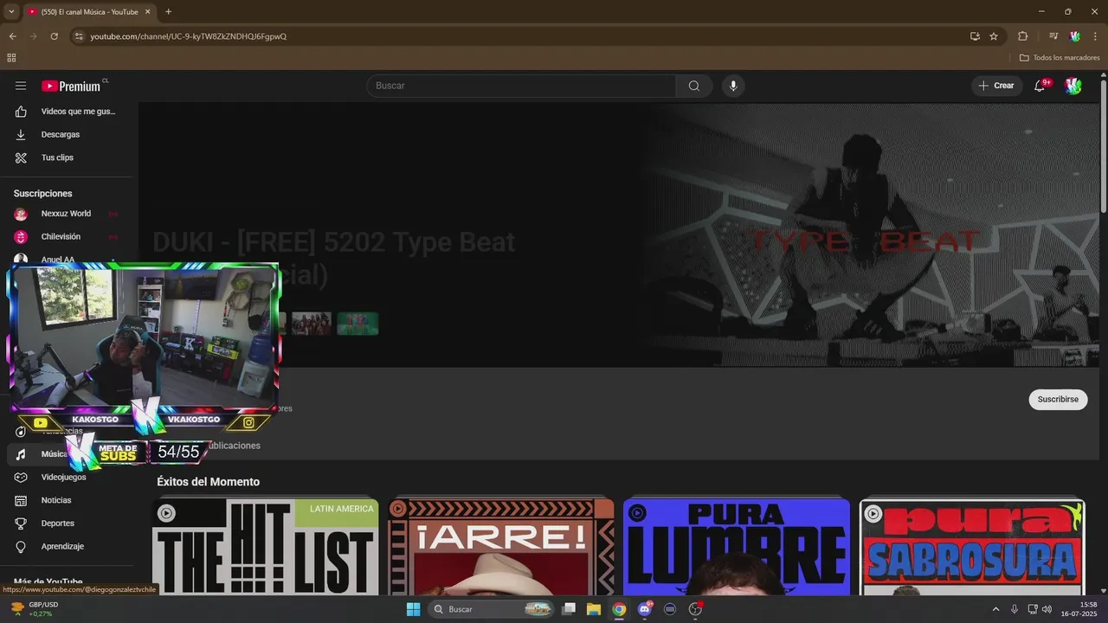This screenshot has height=623, width=1108.
Task: Open the YouTube account avatar menu
Action: [x=1073, y=86]
